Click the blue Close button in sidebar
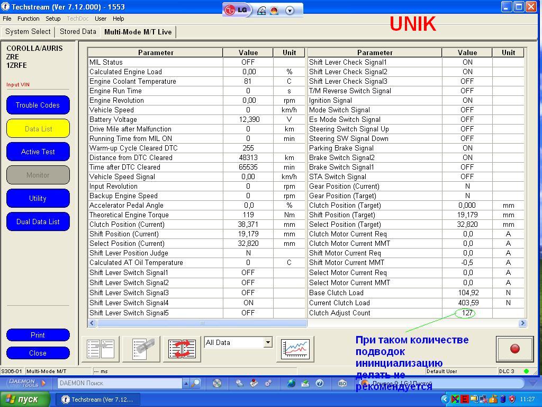This screenshot has width=542, height=407. tap(38, 353)
